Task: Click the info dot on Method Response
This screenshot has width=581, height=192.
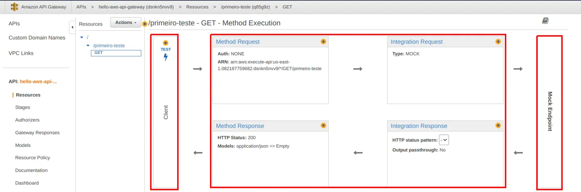Action: pos(323,125)
